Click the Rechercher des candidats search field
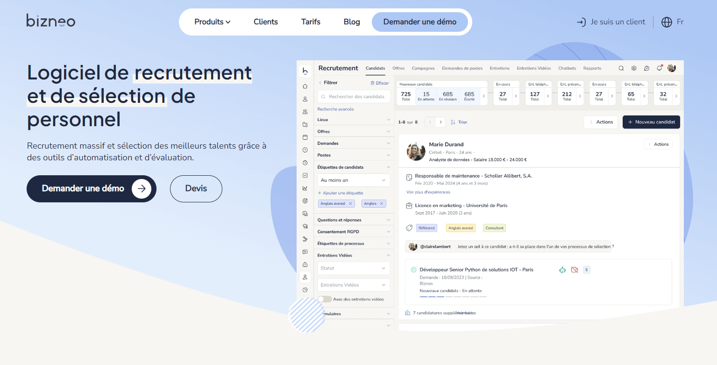 click(354, 97)
